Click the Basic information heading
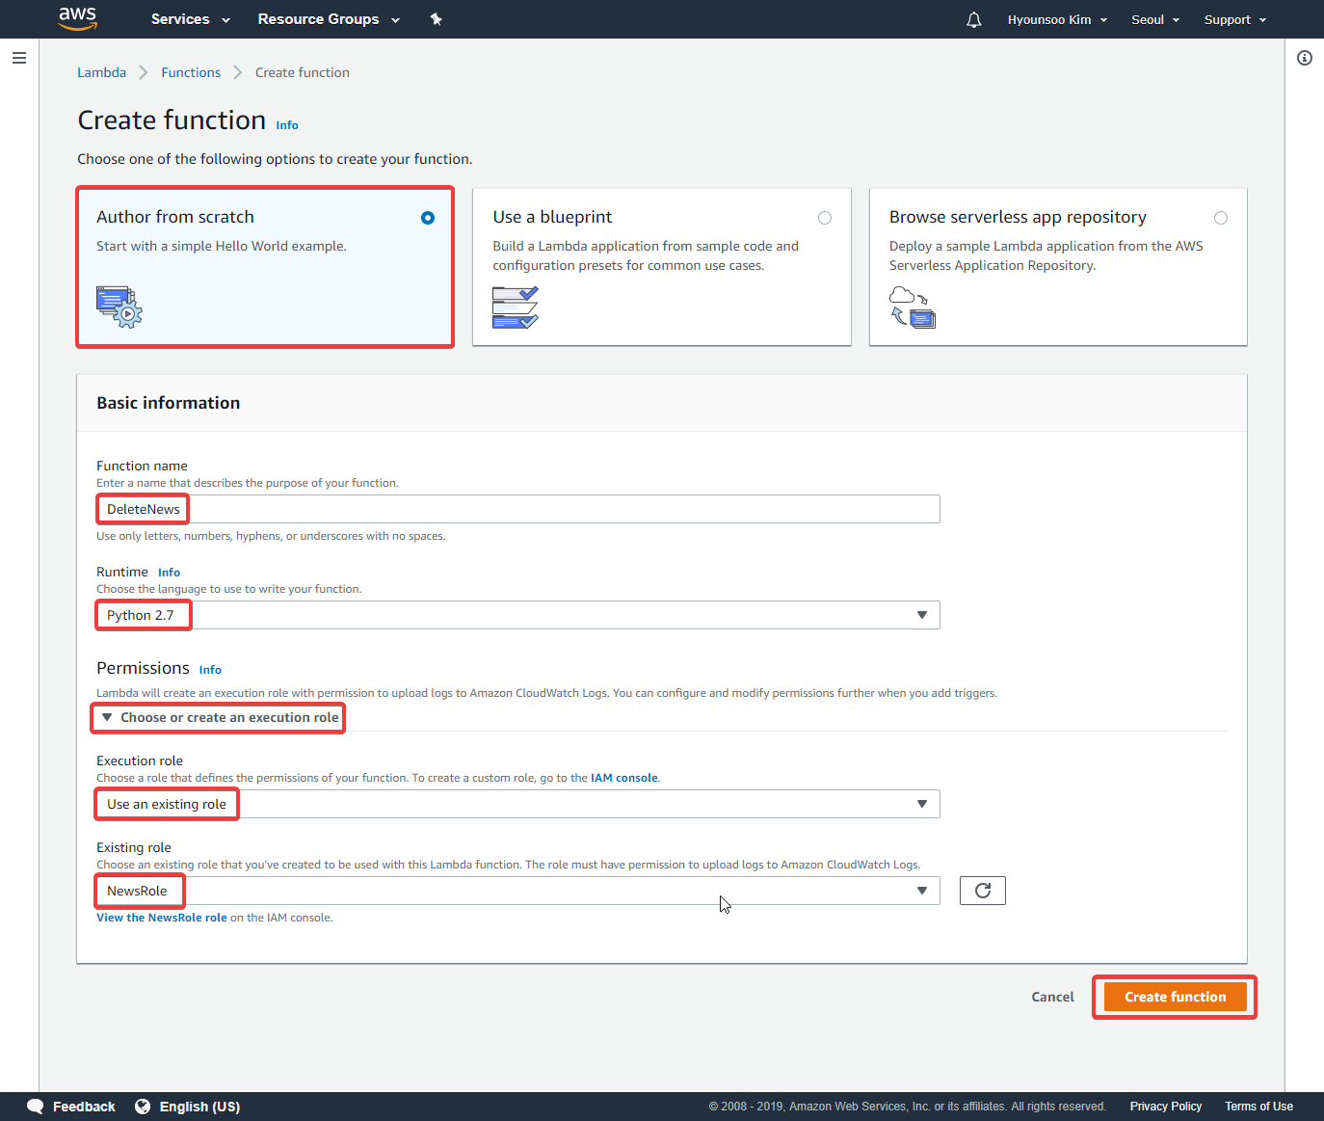 [169, 403]
